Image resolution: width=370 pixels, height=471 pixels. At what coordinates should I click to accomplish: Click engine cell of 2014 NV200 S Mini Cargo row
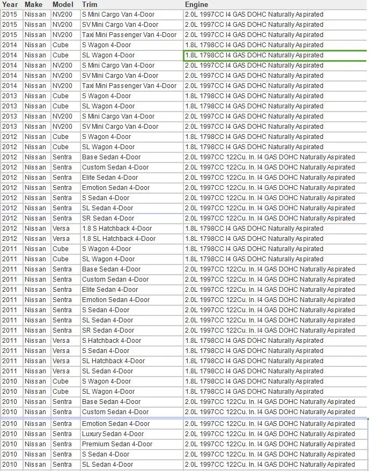(275, 65)
